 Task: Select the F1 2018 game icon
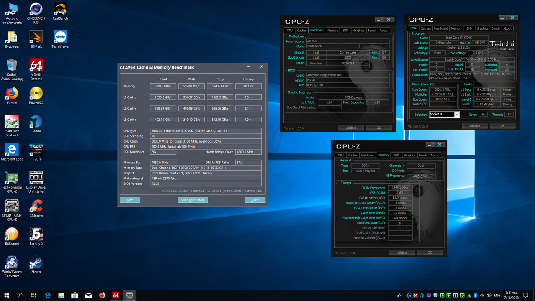[x=36, y=152]
